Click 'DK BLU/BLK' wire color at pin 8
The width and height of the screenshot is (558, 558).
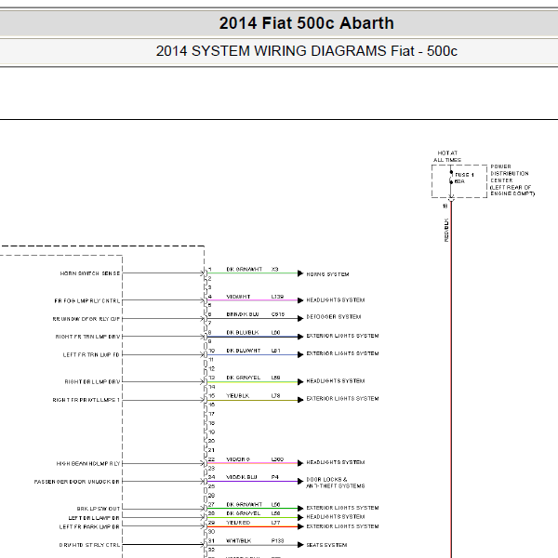tap(243, 333)
